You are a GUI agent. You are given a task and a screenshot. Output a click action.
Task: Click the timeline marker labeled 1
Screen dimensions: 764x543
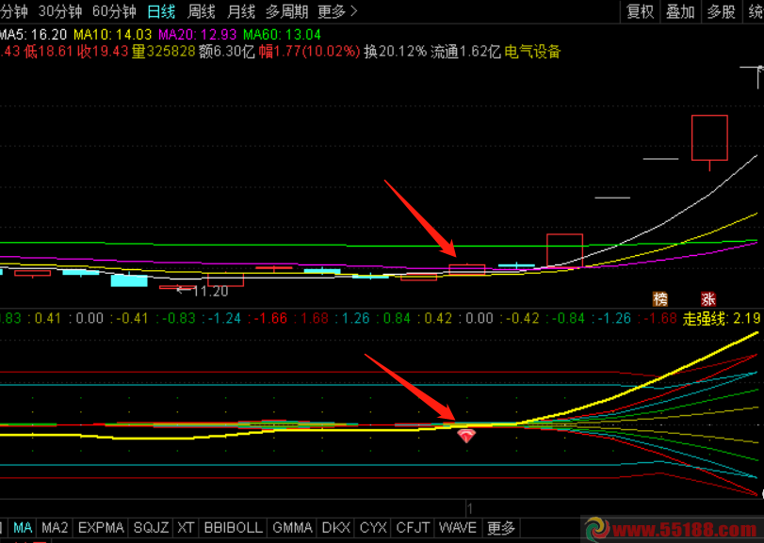pos(470,509)
